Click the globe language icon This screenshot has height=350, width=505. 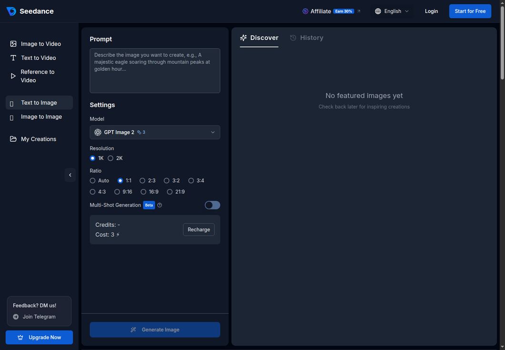click(378, 11)
